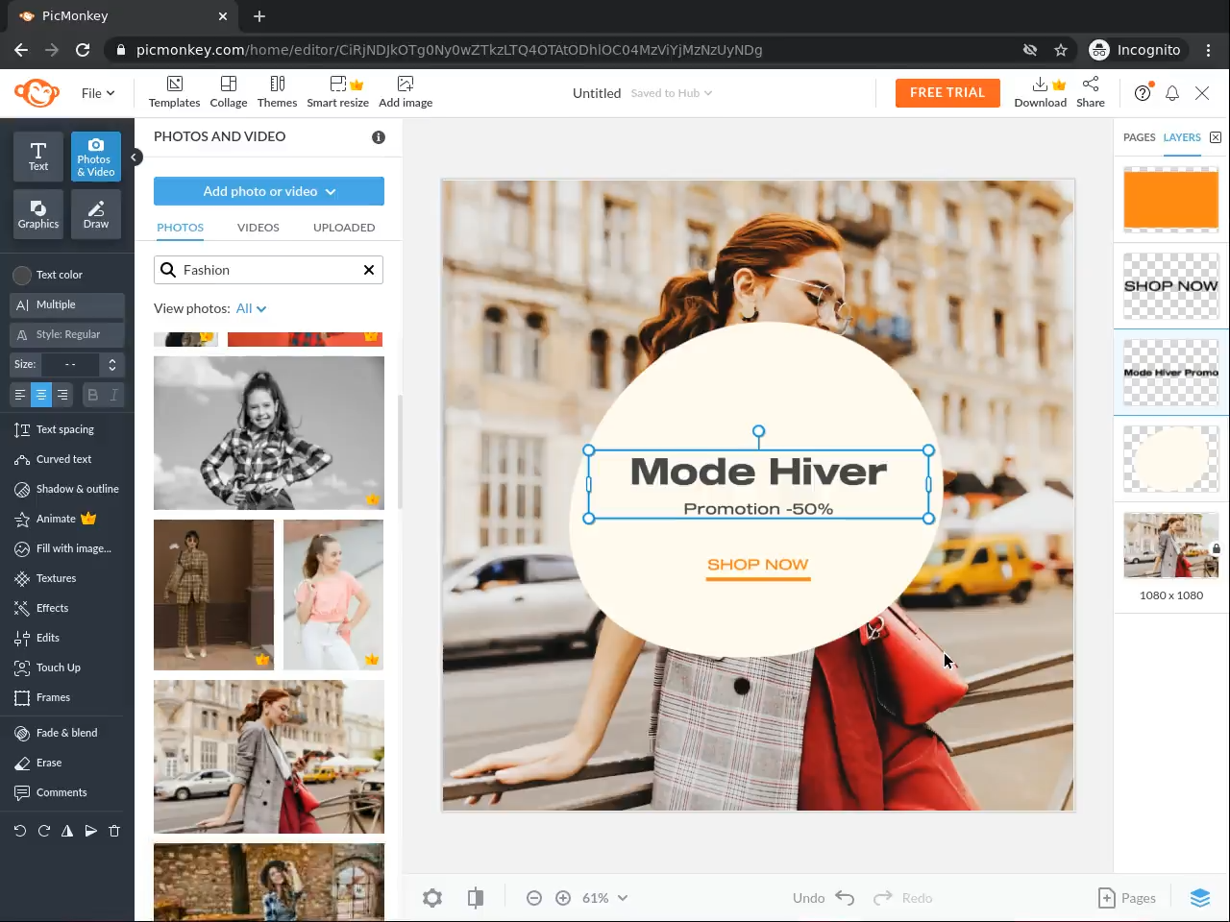Open the Text color swatch

pos(22,276)
